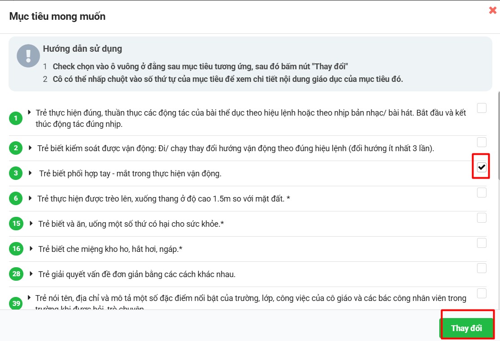Select checkbox for goal 16 che miệng
The image size is (500, 341).
[x=482, y=243]
